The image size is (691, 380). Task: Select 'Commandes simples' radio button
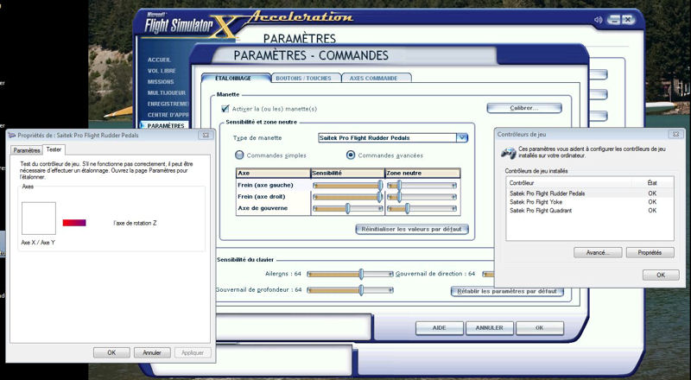[239, 155]
